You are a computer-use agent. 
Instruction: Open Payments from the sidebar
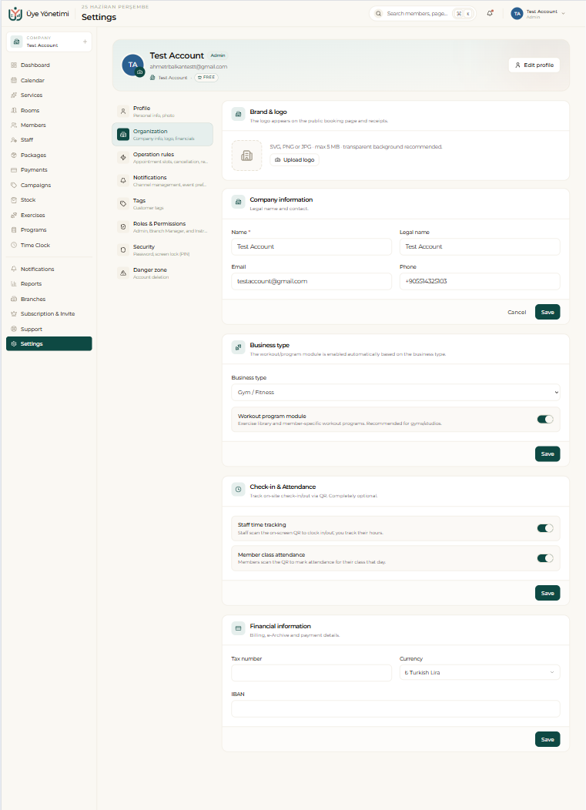tap(49, 170)
